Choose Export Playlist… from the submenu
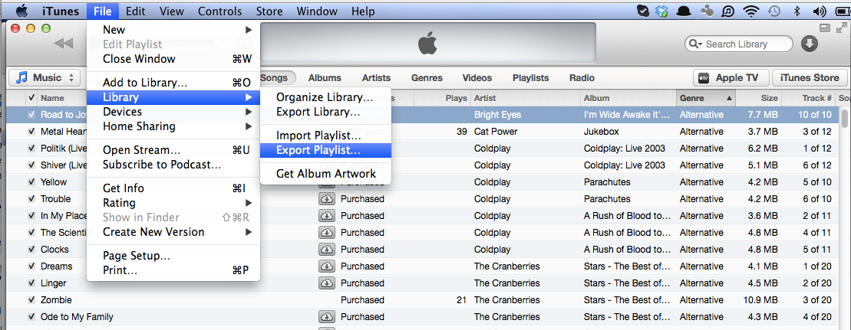 [318, 150]
